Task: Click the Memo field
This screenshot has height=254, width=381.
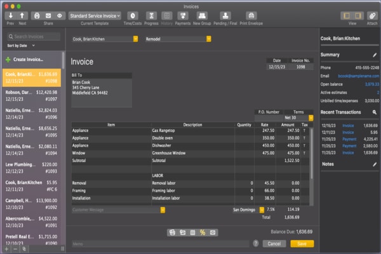Action: (161, 244)
